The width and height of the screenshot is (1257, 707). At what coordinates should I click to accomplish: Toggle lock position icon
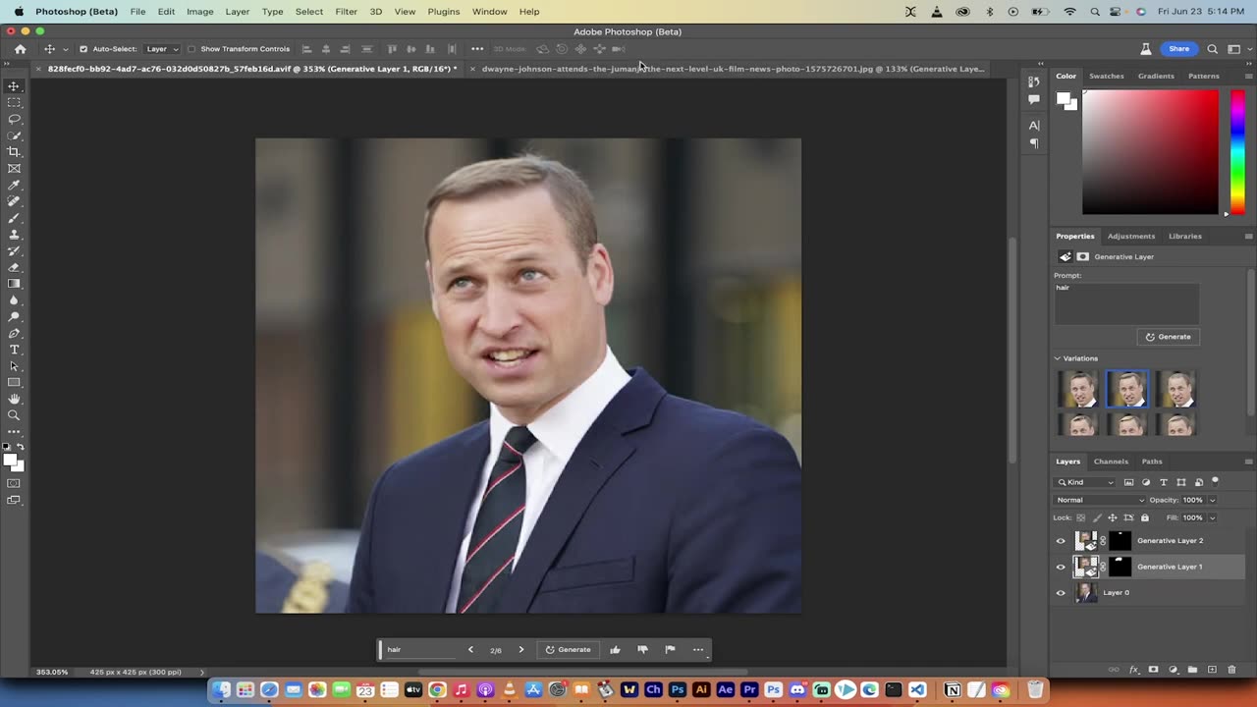[x=1113, y=517]
